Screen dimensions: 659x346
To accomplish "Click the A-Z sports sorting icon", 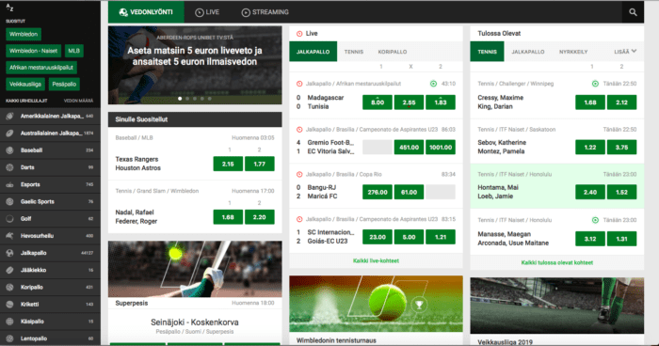I will pyautogui.click(x=9, y=8).
